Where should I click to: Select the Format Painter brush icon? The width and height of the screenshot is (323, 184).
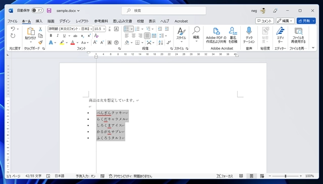pos(40,42)
